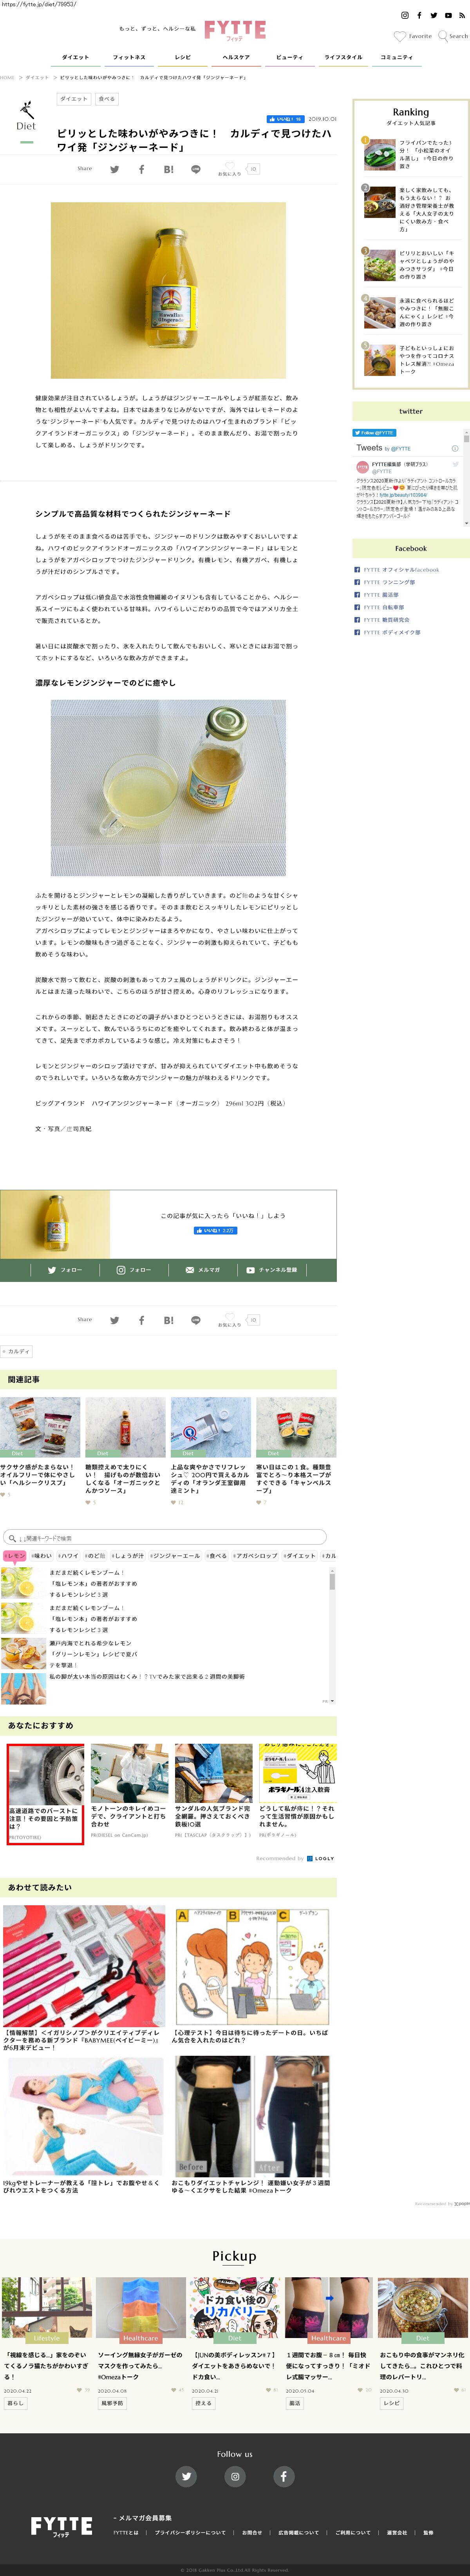Share via LINE below article title
This screenshot has height=2576, width=470.
tap(196, 169)
